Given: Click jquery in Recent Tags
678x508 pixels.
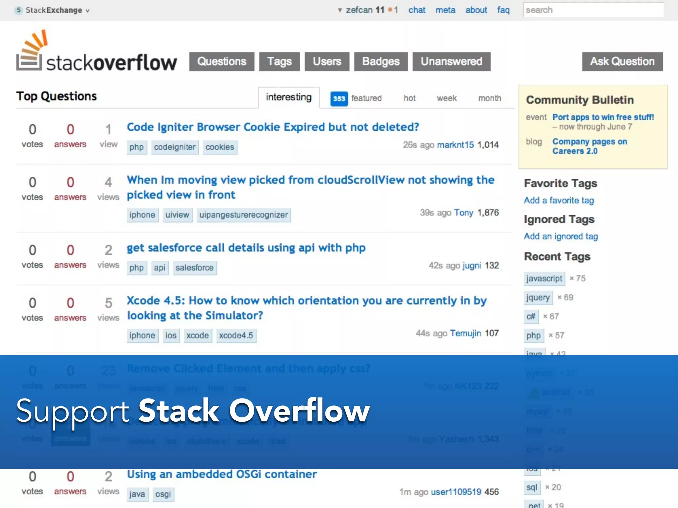Looking at the screenshot, I should tap(538, 298).
